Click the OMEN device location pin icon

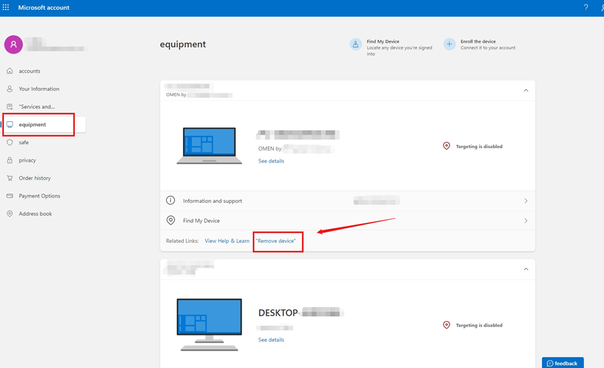[447, 146]
